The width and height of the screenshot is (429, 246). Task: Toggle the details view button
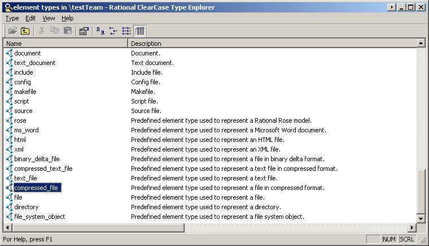(139, 31)
